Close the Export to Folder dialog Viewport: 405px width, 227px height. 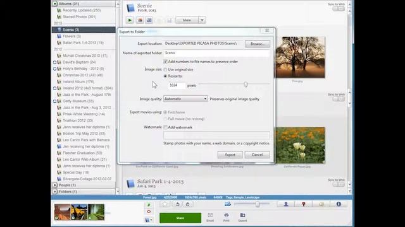point(267,31)
